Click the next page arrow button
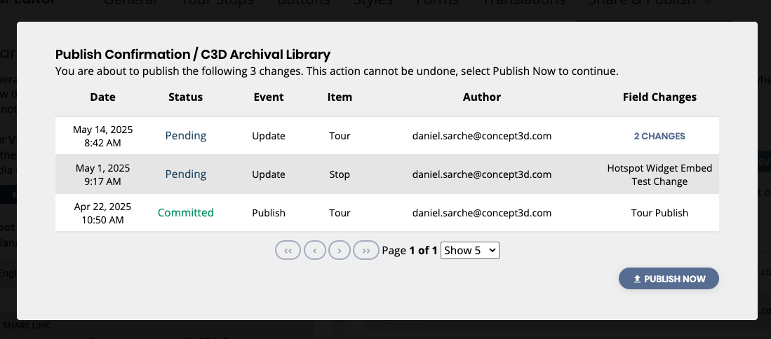This screenshot has height=339, width=771. click(340, 250)
